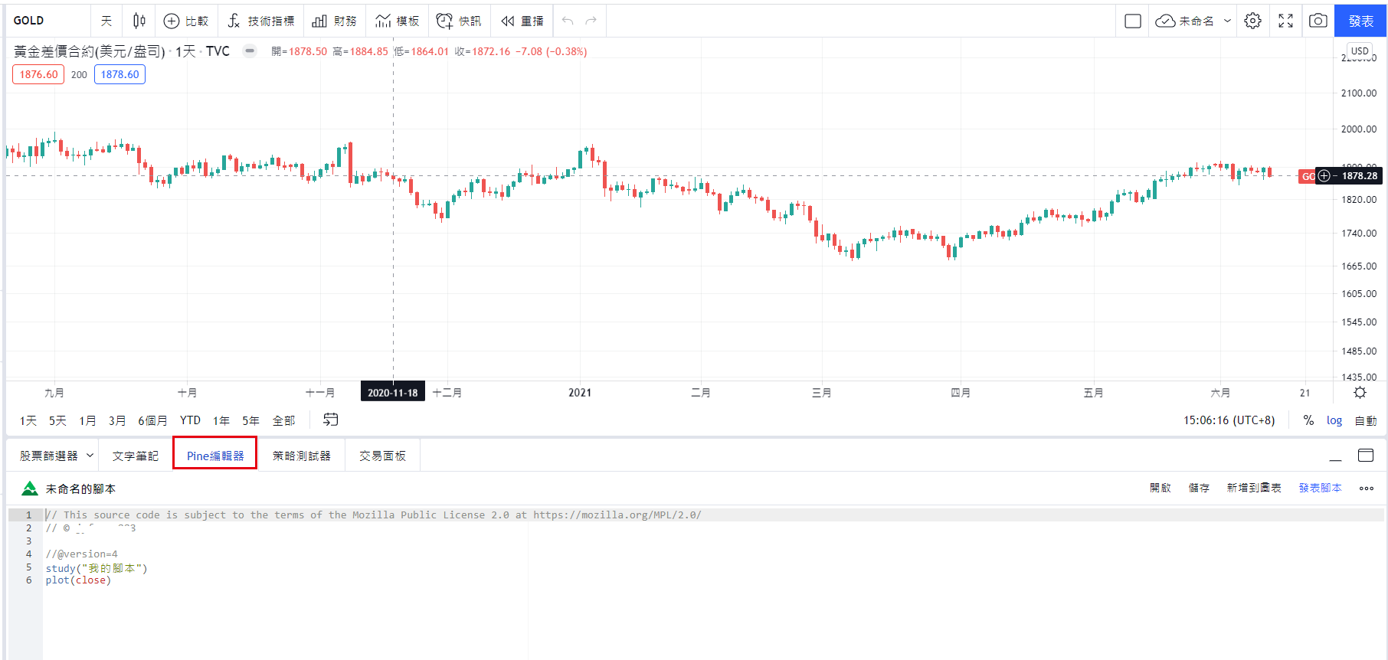
Task: Open USD currency selector on price axis
Action: coord(1360,51)
